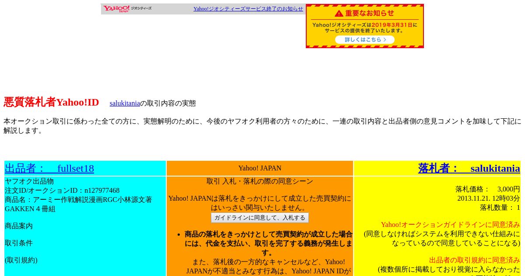
Task: Click the product name アーミー作戦解説漫画 line
Action: pyautogui.click(x=78, y=204)
